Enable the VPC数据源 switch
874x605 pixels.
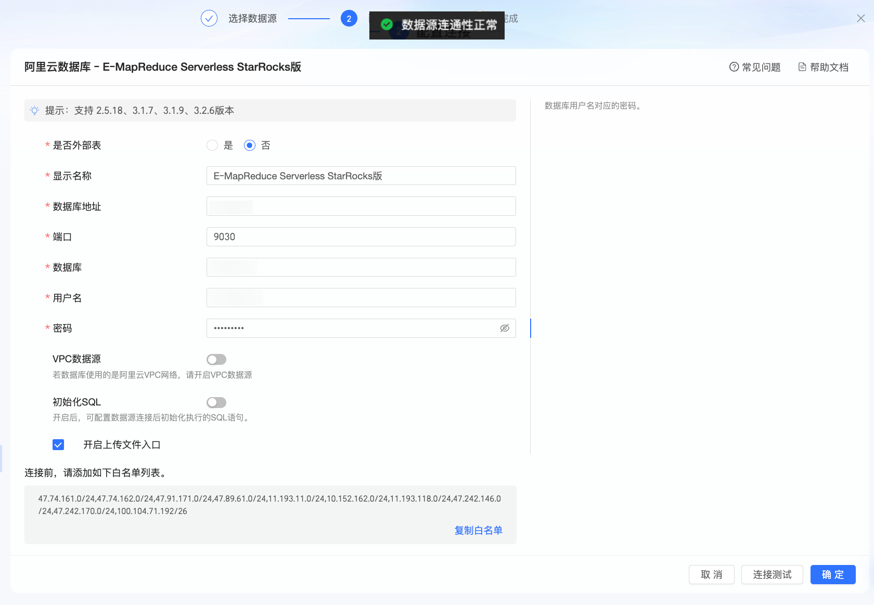click(216, 359)
